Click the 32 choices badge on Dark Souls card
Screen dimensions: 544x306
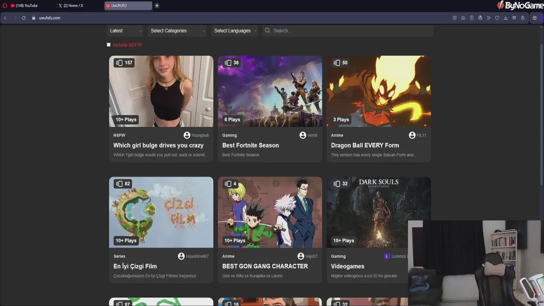[x=341, y=184]
